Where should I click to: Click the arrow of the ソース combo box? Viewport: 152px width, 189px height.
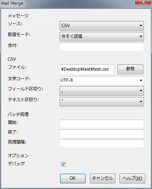tap(141, 26)
